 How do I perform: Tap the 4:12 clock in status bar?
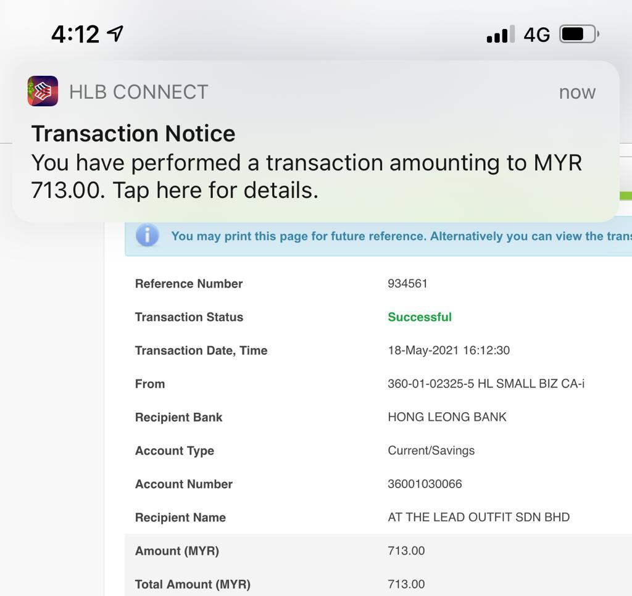point(75,34)
